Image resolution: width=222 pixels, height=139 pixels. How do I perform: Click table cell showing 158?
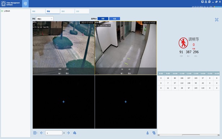[x=189, y=83]
